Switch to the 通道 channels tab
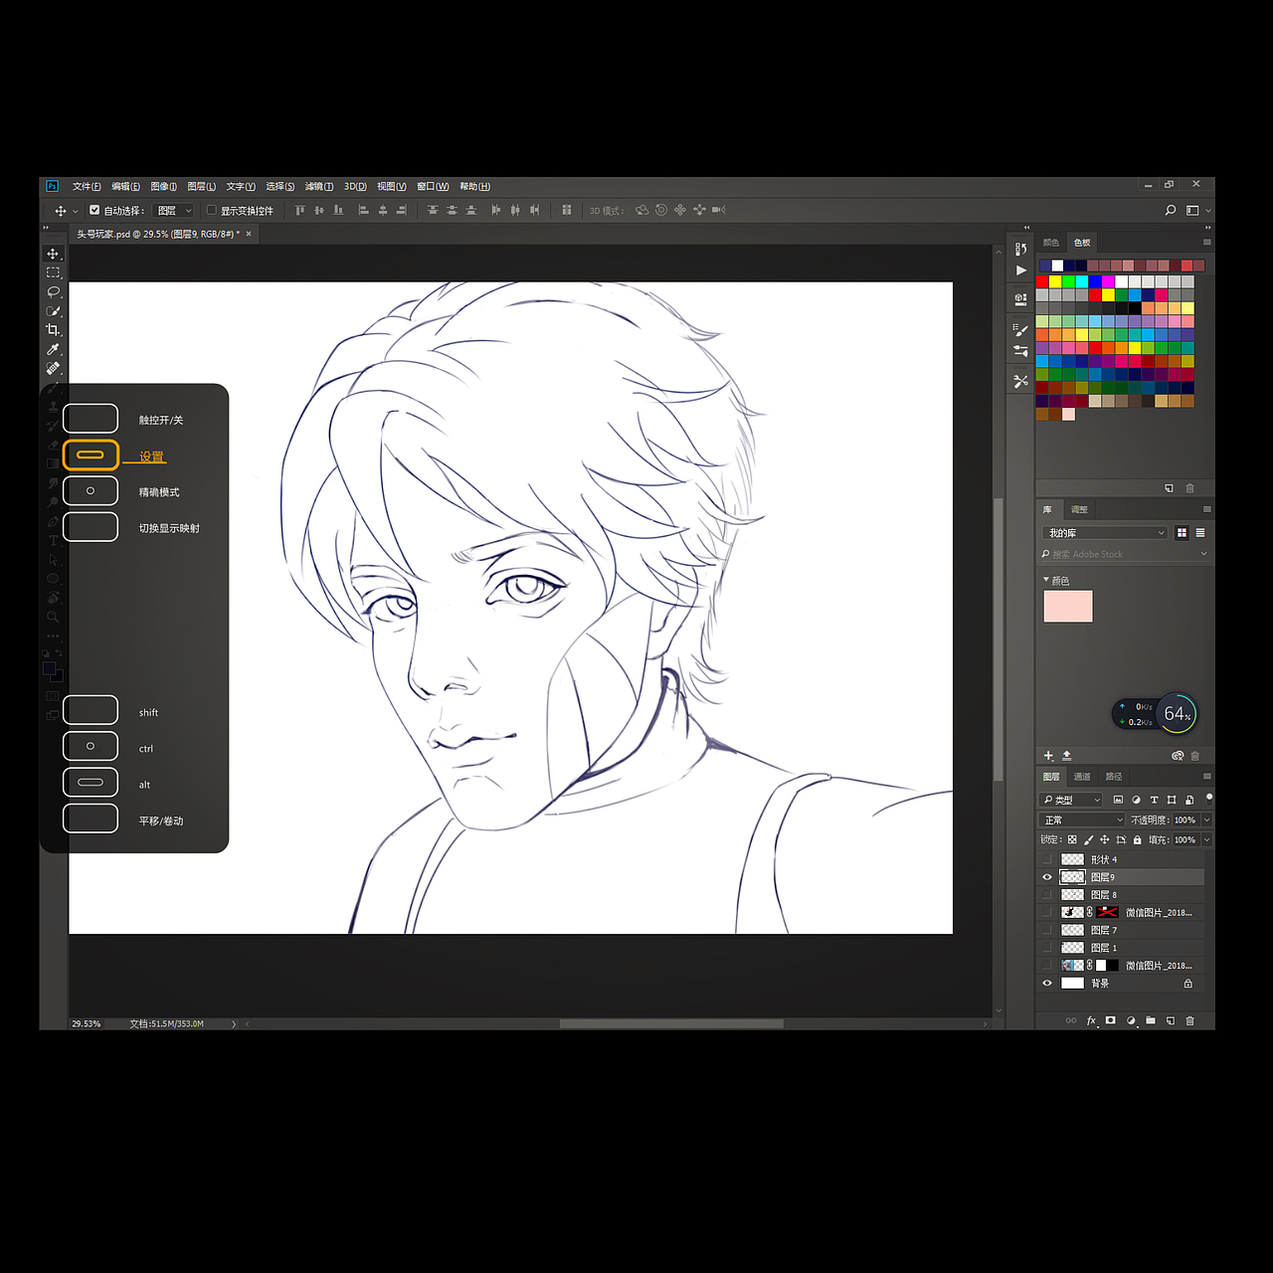This screenshot has height=1273, width=1273. click(1082, 777)
